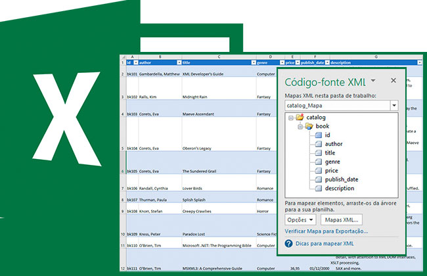
Task: Select cell bk106 in id column
Action: tap(132, 183)
